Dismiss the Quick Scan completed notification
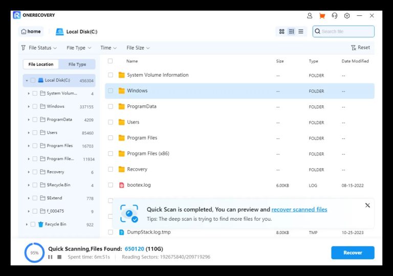Viewport: 393px width, 276px height. tap(367, 205)
